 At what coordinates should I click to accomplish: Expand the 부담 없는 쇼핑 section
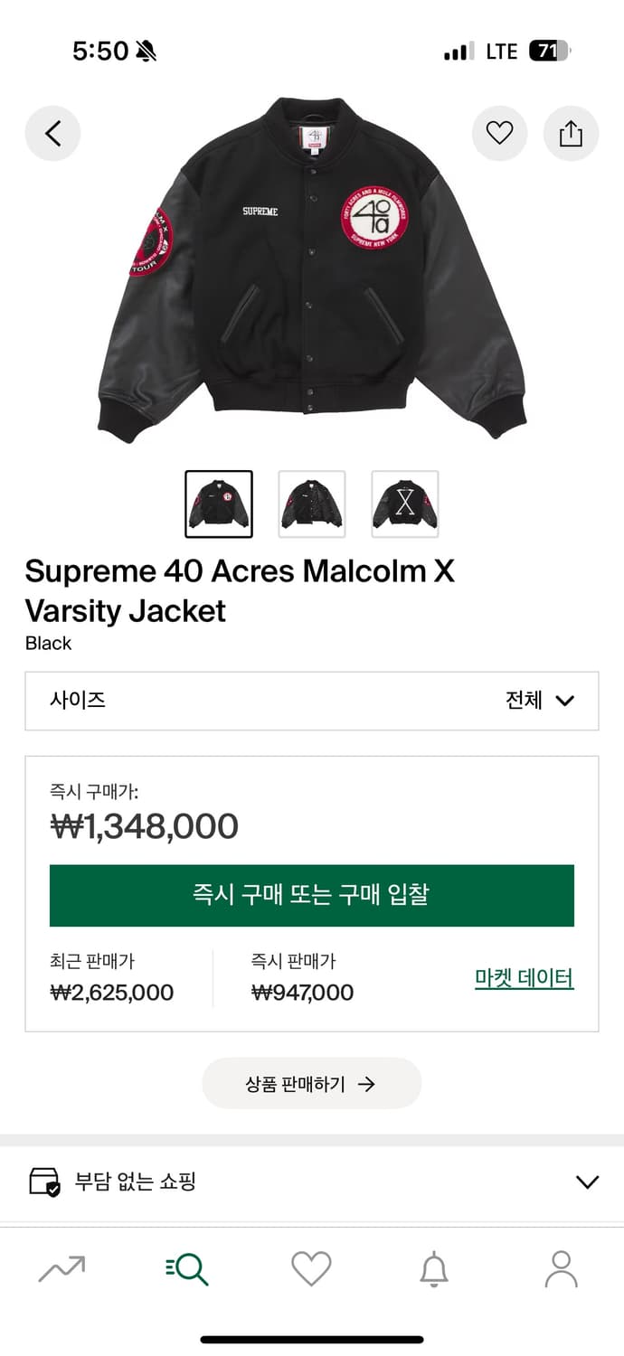coord(587,1182)
